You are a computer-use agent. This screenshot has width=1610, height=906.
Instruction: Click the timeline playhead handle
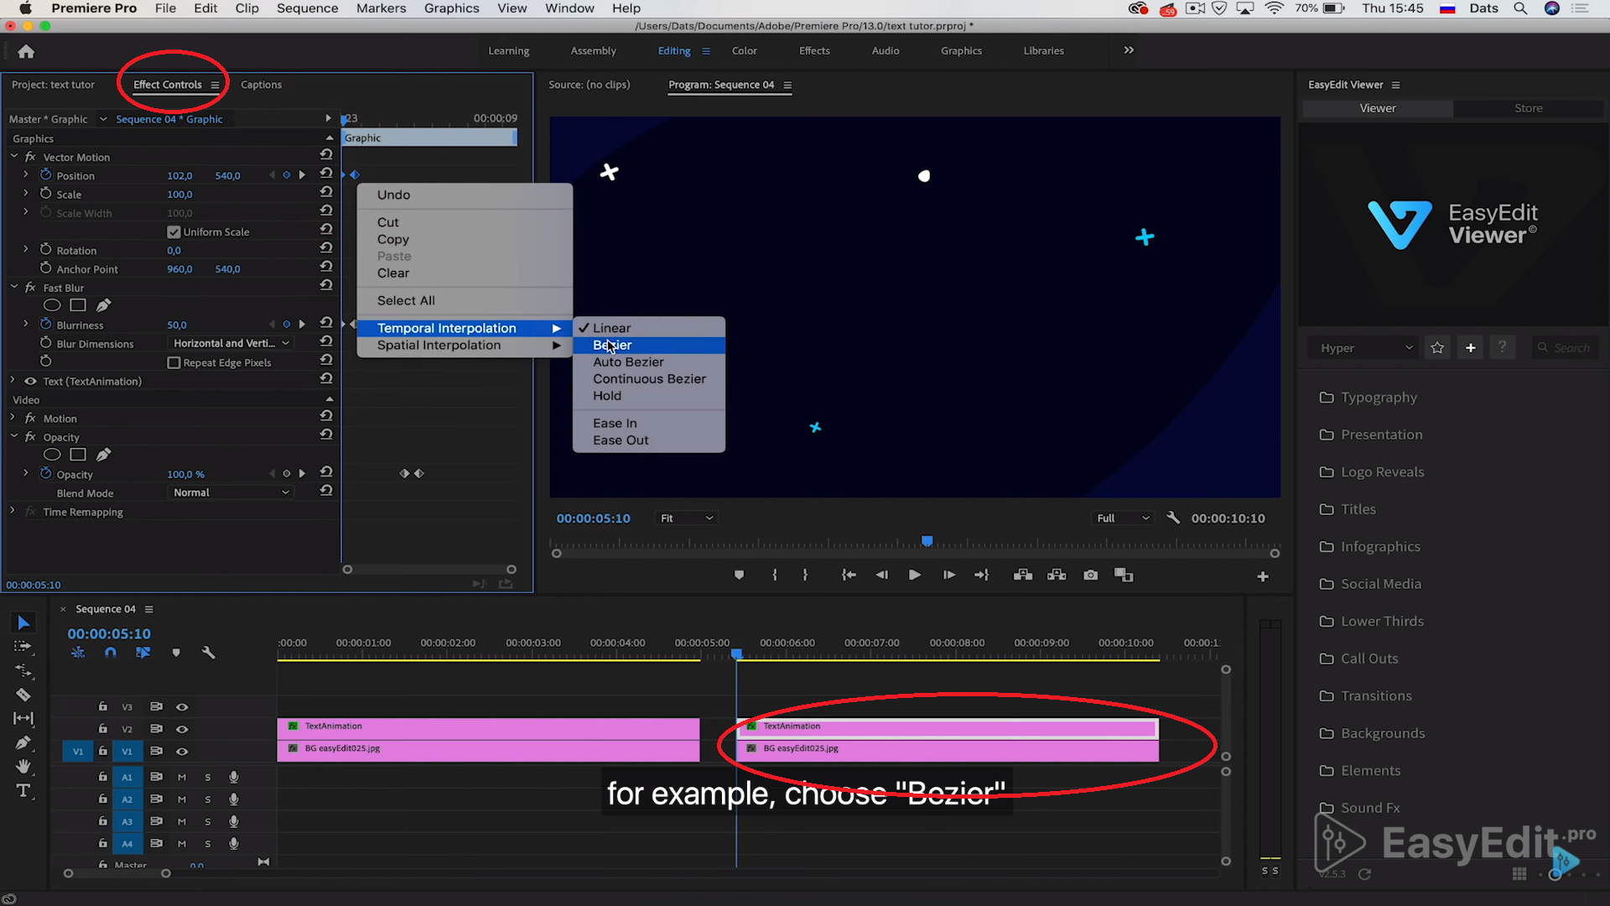(736, 653)
